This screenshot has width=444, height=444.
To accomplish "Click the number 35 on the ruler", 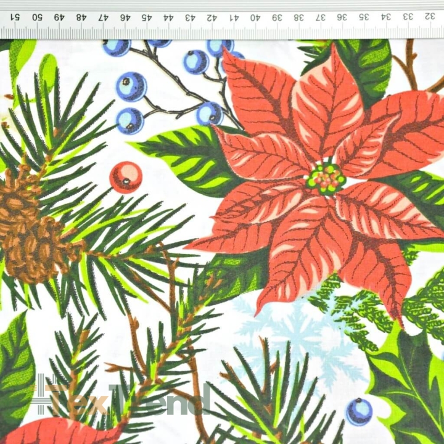I will 364,17.
